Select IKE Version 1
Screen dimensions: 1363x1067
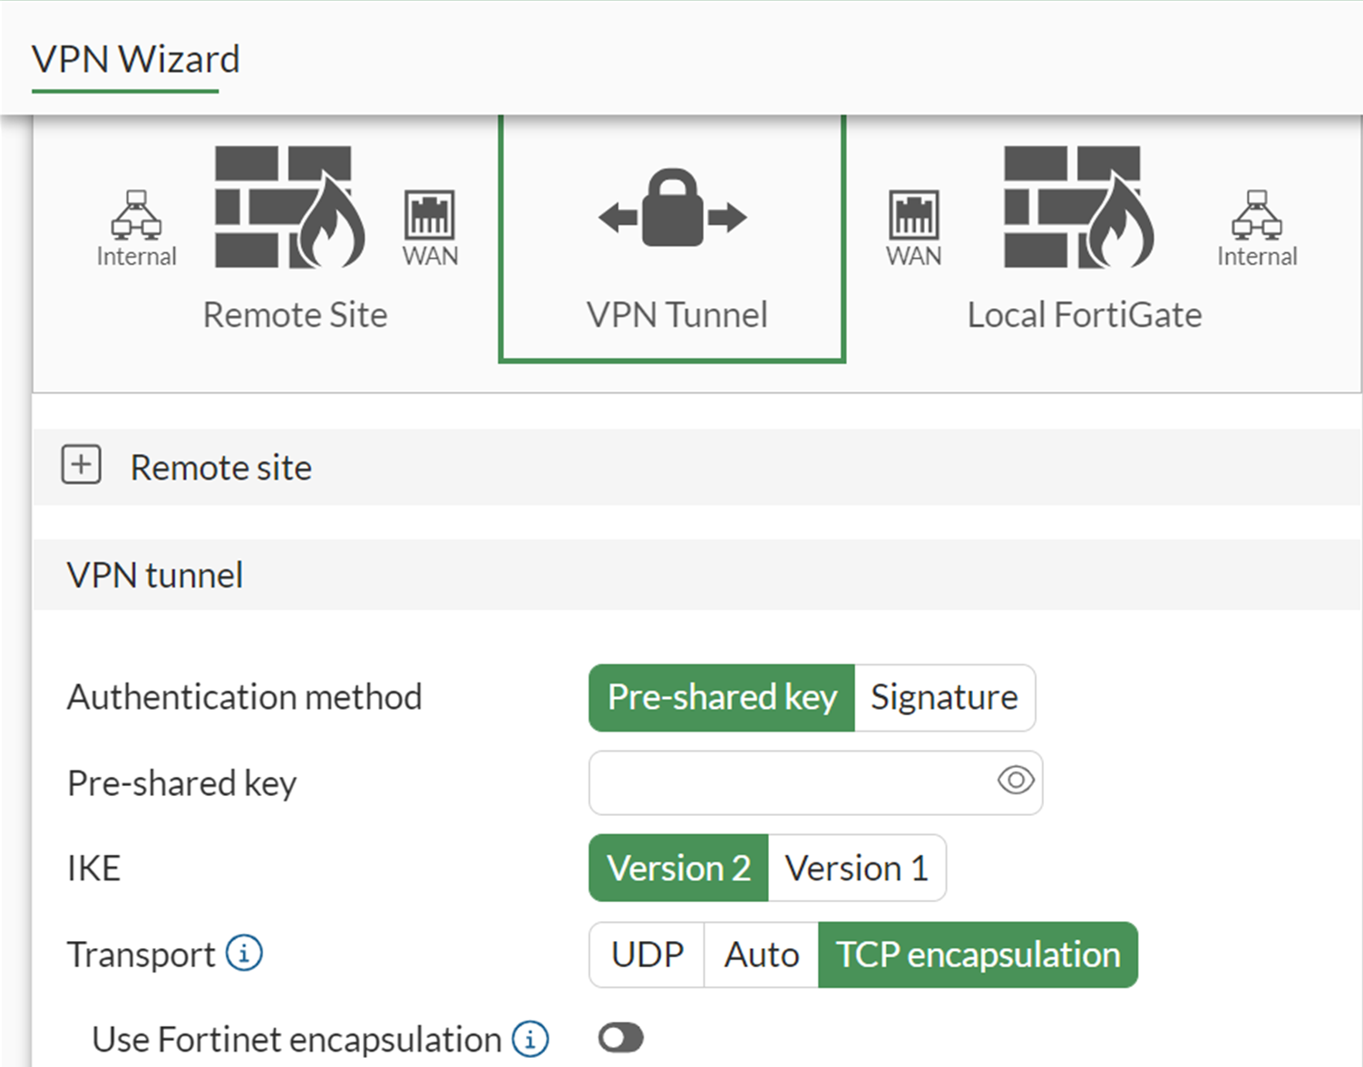(x=857, y=868)
